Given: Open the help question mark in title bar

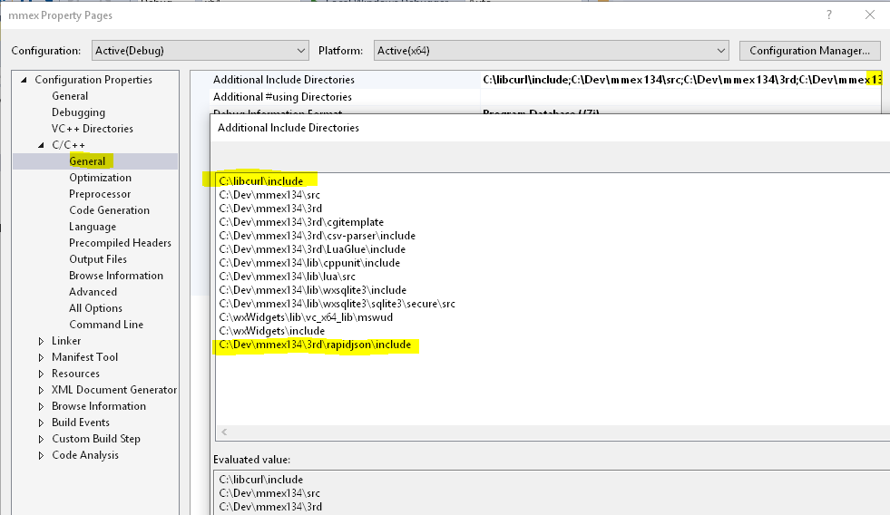Looking at the screenshot, I should [828, 15].
